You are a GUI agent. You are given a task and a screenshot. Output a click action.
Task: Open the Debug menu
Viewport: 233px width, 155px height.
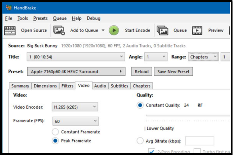(x=94, y=19)
